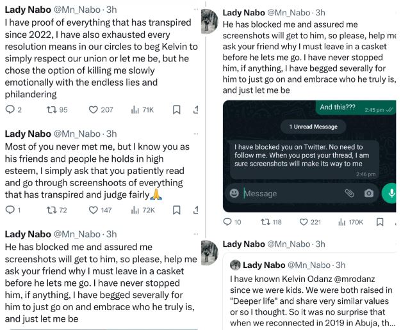Bookmark the tweet with 95 retweets

coord(179,110)
